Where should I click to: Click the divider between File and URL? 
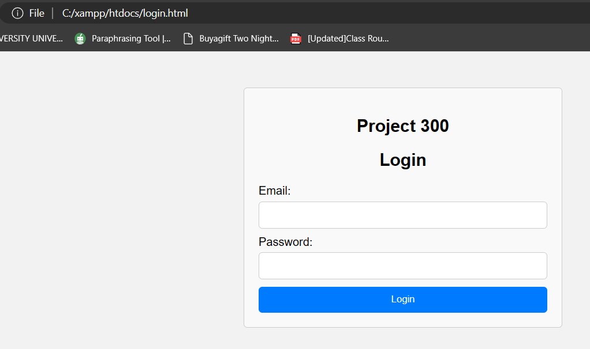[x=53, y=13]
